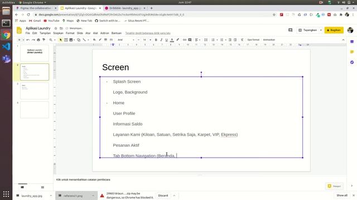Click Show all downloads
This screenshot has width=357, height=200.
pos(342,196)
